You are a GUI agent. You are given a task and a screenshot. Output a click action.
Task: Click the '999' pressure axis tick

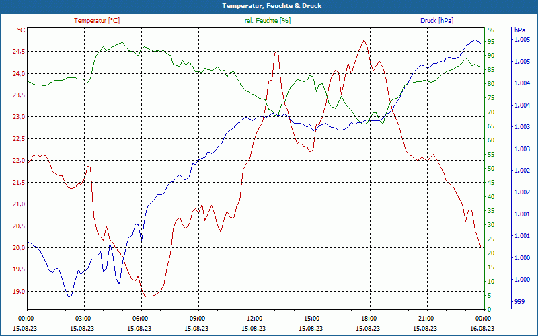coord(520,301)
